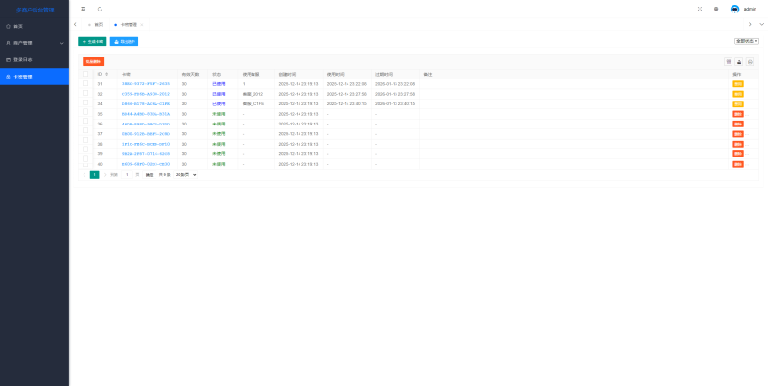The width and height of the screenshot is (768, 386).
Task: Open the table column filter icon
Action: [x=729, y=61]
